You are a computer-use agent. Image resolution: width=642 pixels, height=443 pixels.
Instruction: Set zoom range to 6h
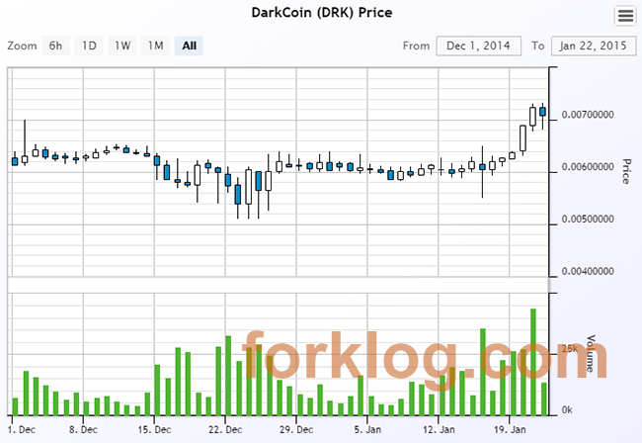click(55, 45)
